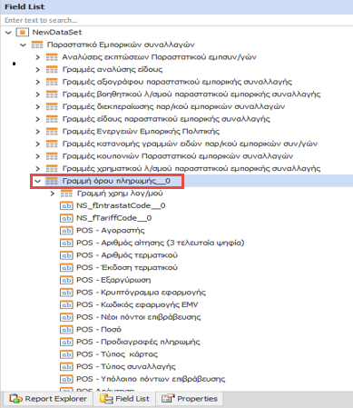
Task: Select field POS - Τύπος κάρτας
Action: [x=117, y=354]
